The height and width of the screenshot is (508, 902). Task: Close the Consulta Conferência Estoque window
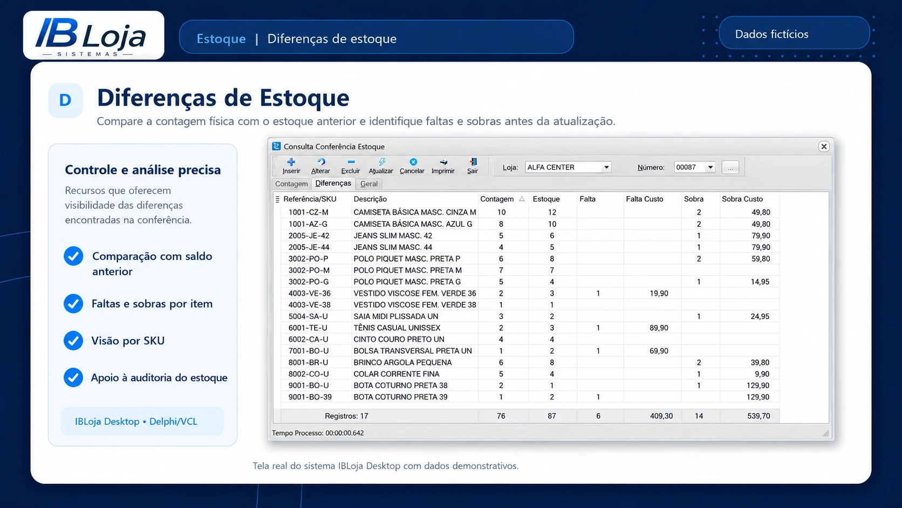[x=824, y=146]
